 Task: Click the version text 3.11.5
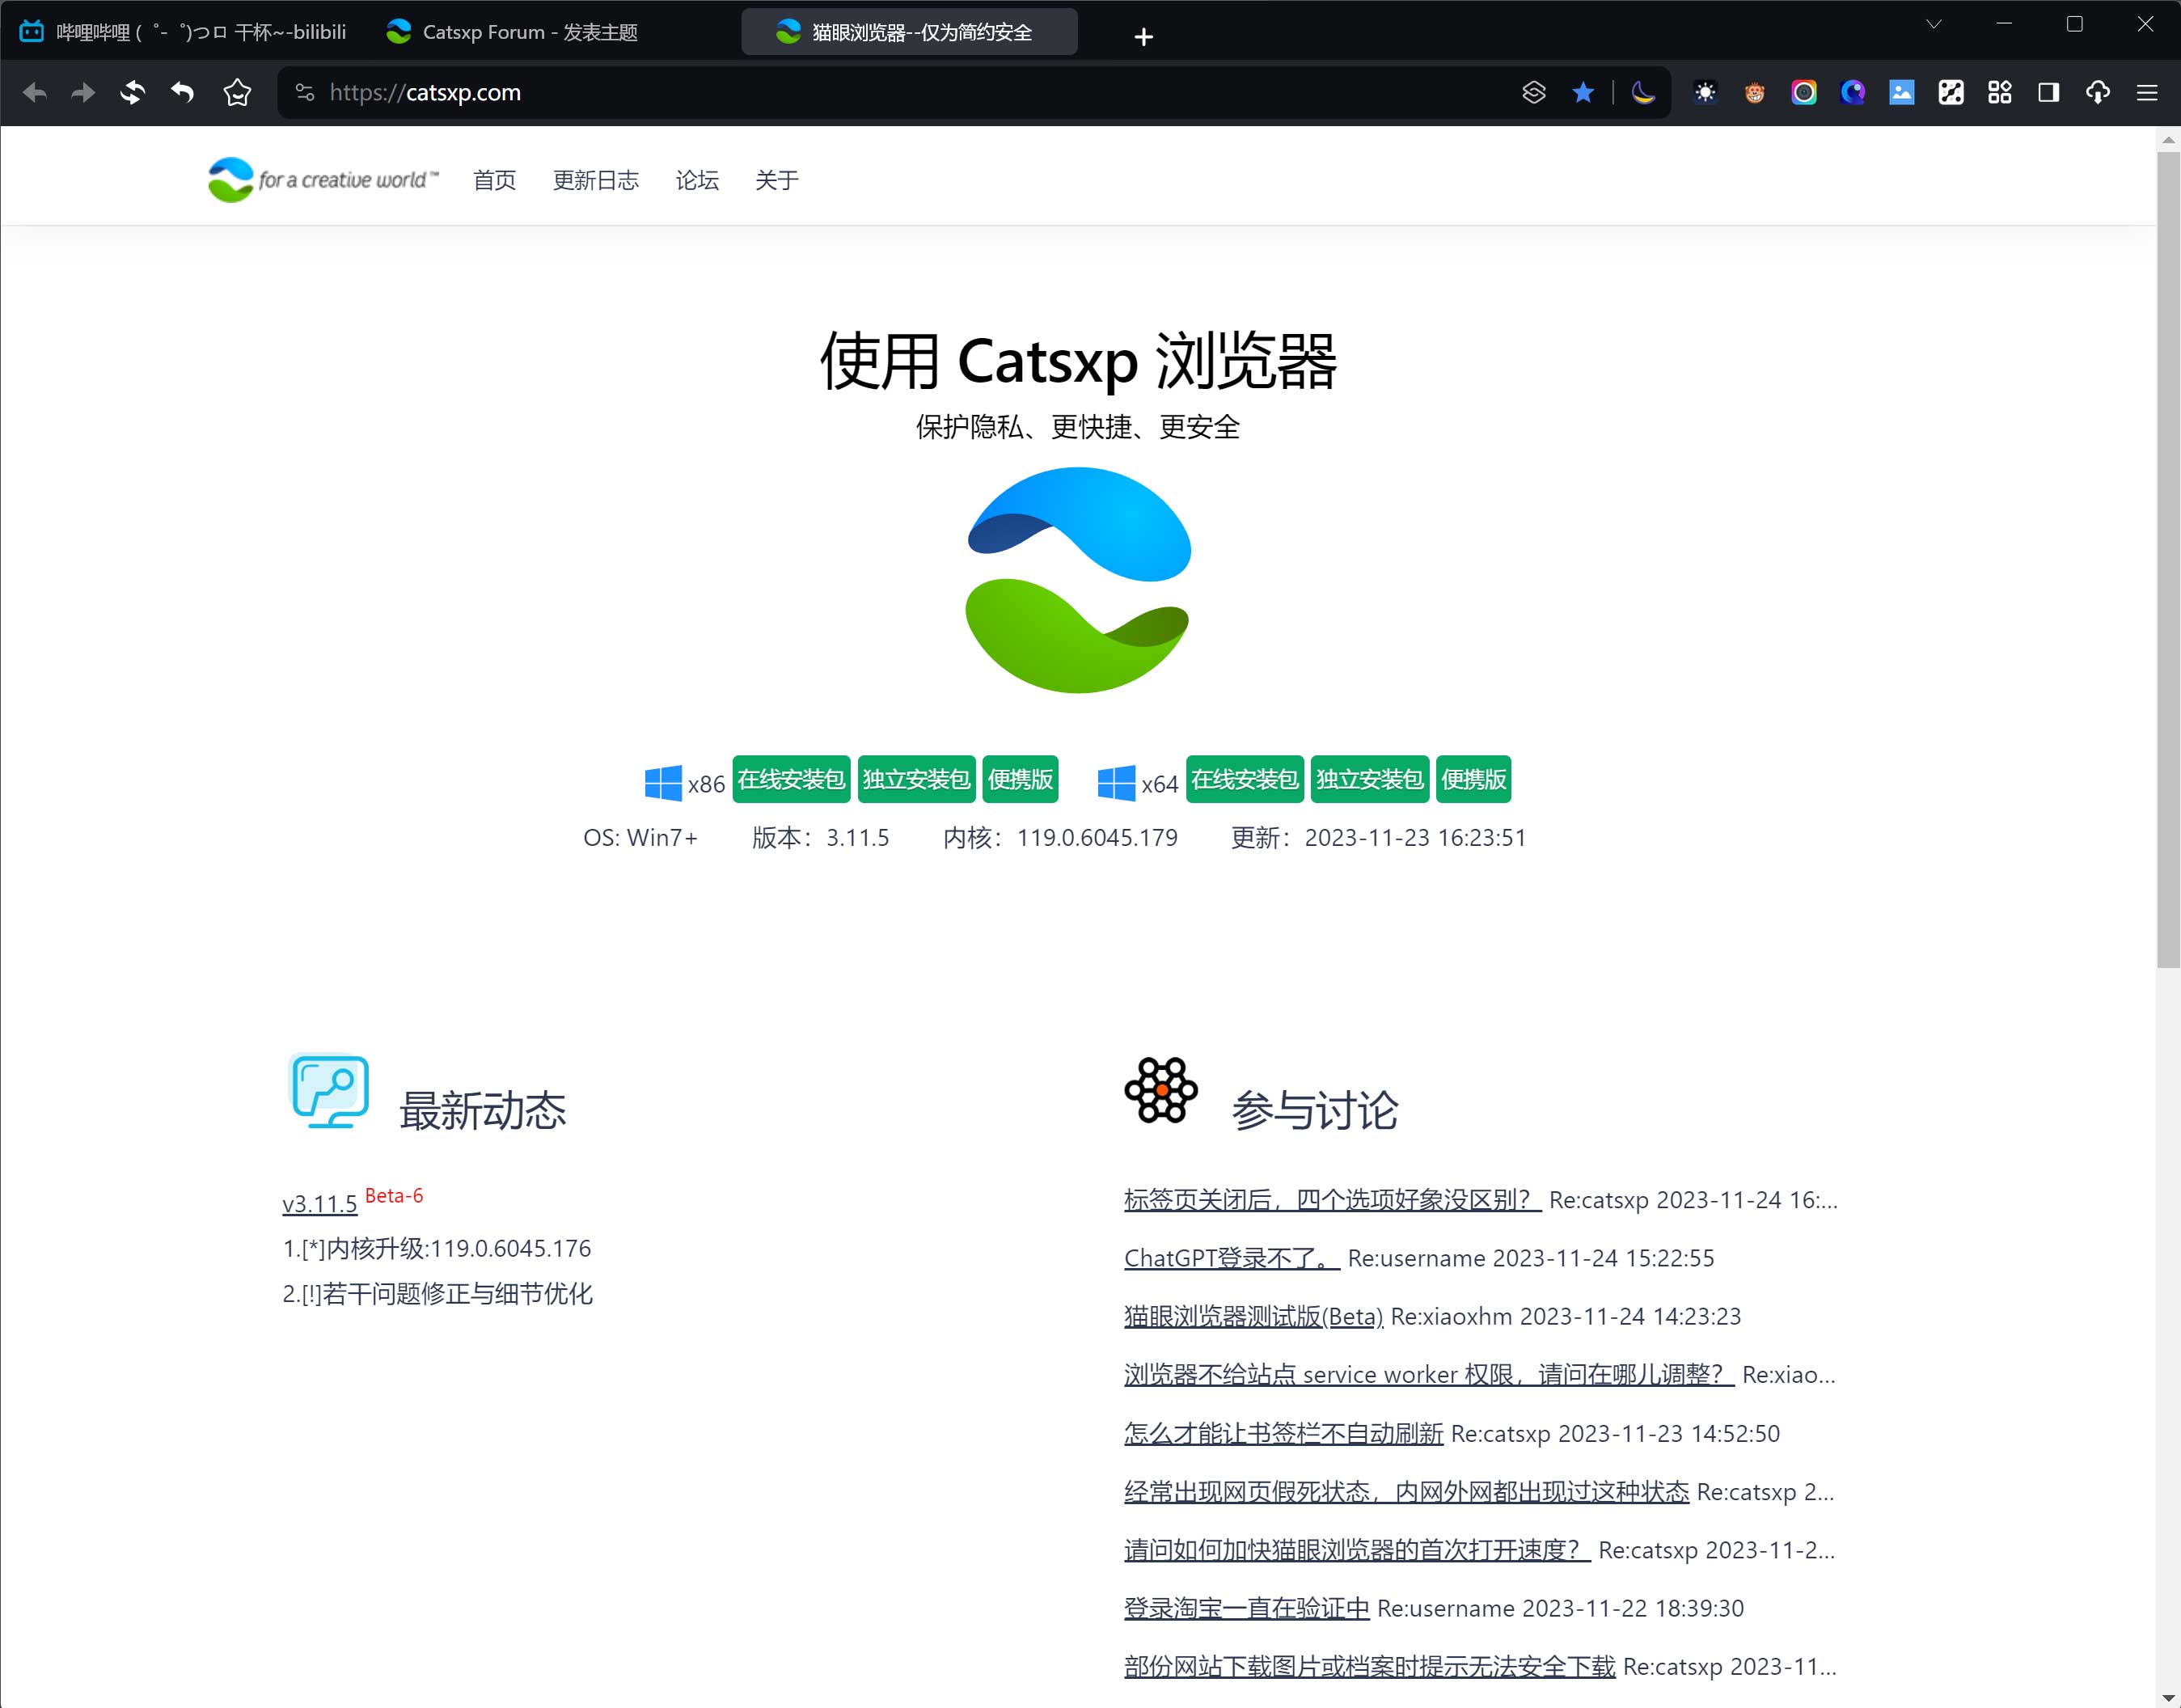[x=857, y=838]
